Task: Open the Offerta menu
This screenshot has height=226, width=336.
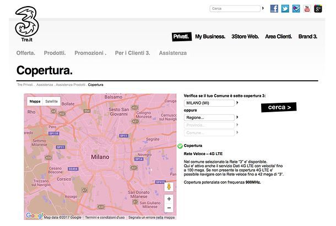Action: point(25,53)
